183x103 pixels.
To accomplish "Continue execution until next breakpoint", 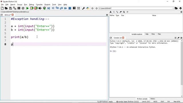I will (x=65, y=8).
